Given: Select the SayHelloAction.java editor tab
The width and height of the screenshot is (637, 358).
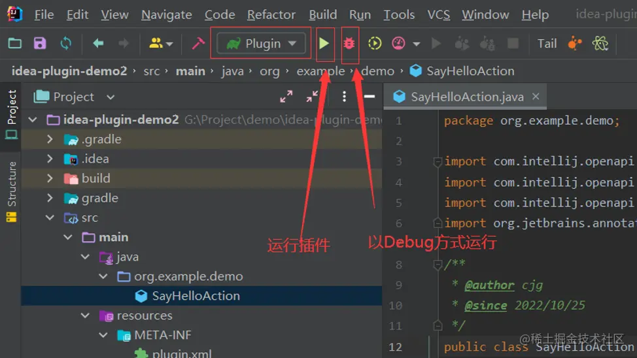Looking at the screenshot, I should pos(466,97).
